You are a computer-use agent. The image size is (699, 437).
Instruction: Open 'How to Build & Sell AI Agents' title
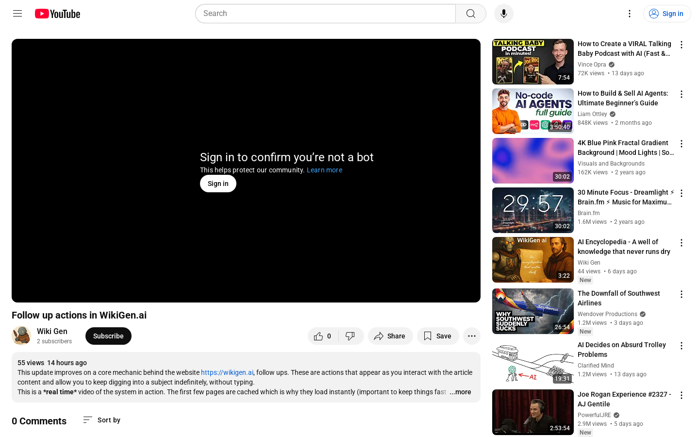click(623, 98)
